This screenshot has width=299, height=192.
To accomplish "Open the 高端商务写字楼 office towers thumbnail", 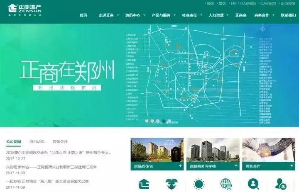I will 213,150.
